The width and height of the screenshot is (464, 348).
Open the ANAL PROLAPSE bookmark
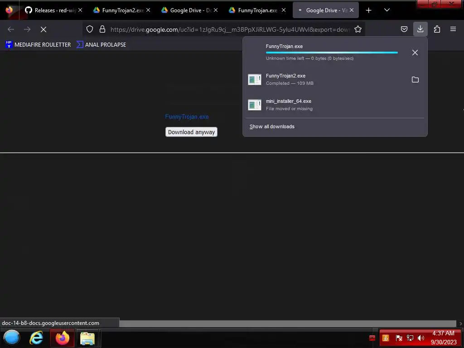click(101, 45)
